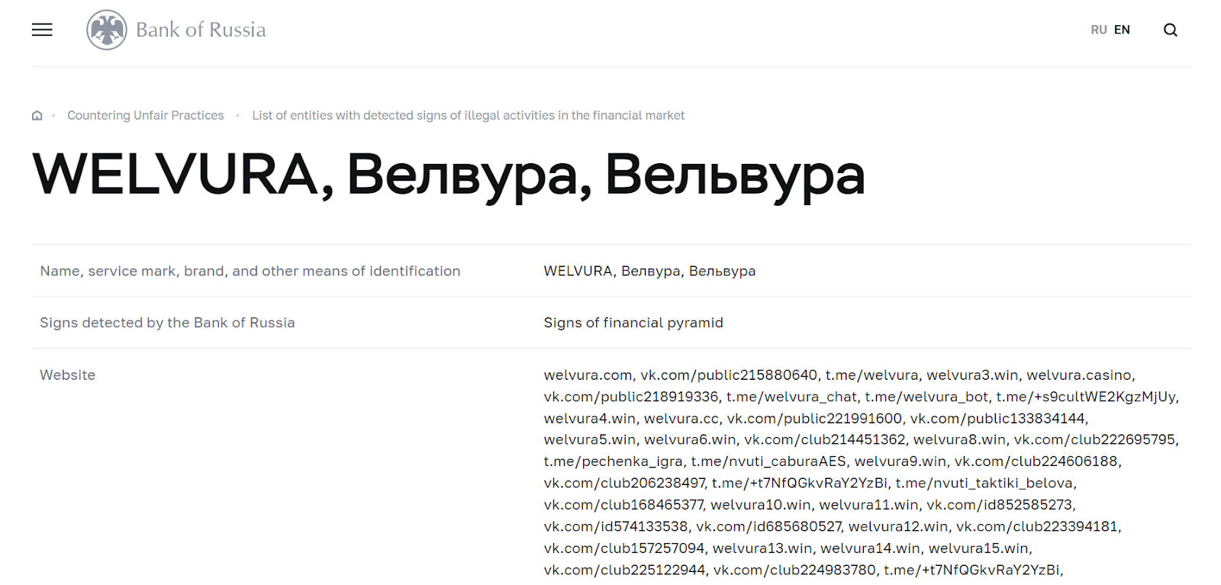
Task: Click welvura9.win entry
Action: (x=900, y=461)
